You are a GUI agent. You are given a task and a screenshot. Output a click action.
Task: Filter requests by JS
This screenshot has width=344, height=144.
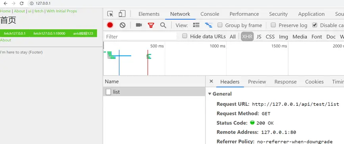tap(259, 37)
